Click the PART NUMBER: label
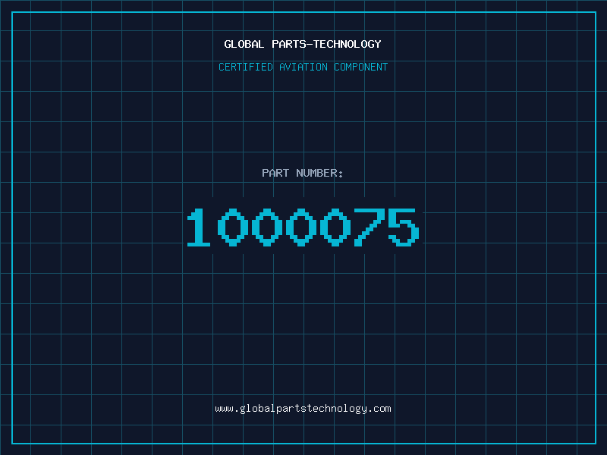This screenshot has width=607, height=455. (303, 173)
